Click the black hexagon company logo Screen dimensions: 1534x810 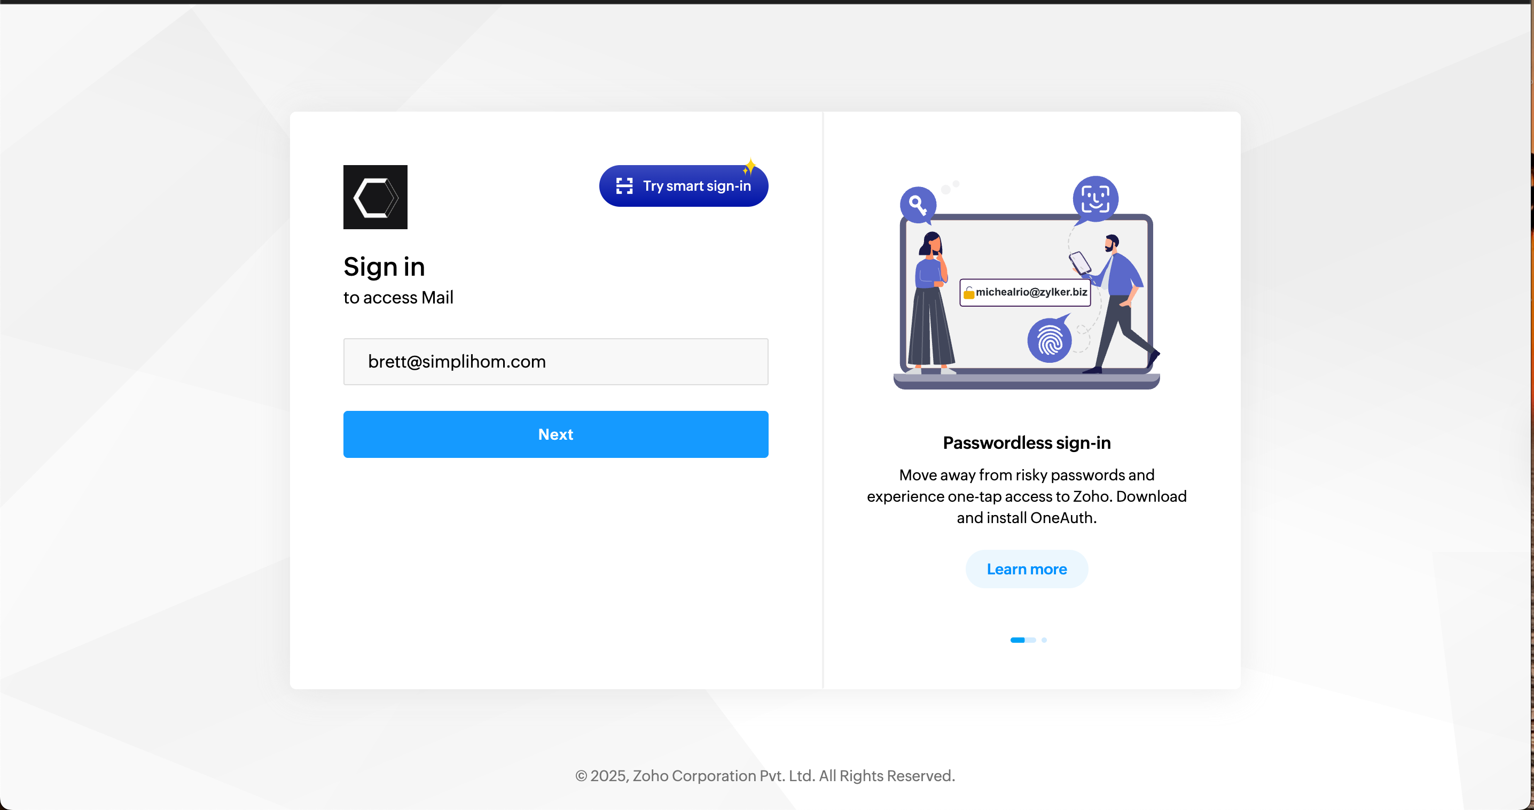point(375,197)
